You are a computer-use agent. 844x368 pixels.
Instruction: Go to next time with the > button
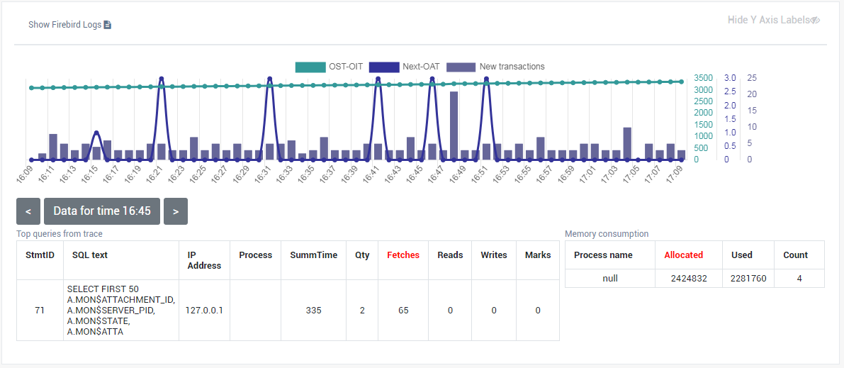pos(176,211)
